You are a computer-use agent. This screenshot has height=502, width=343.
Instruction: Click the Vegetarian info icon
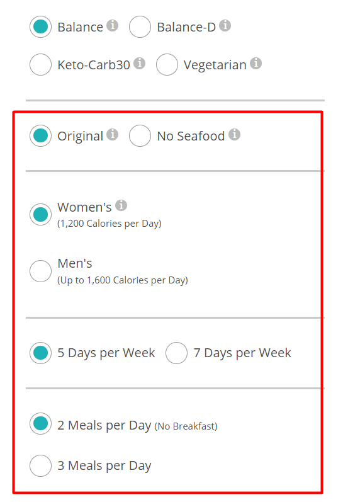pyautogui.click(x=256, y=63)
